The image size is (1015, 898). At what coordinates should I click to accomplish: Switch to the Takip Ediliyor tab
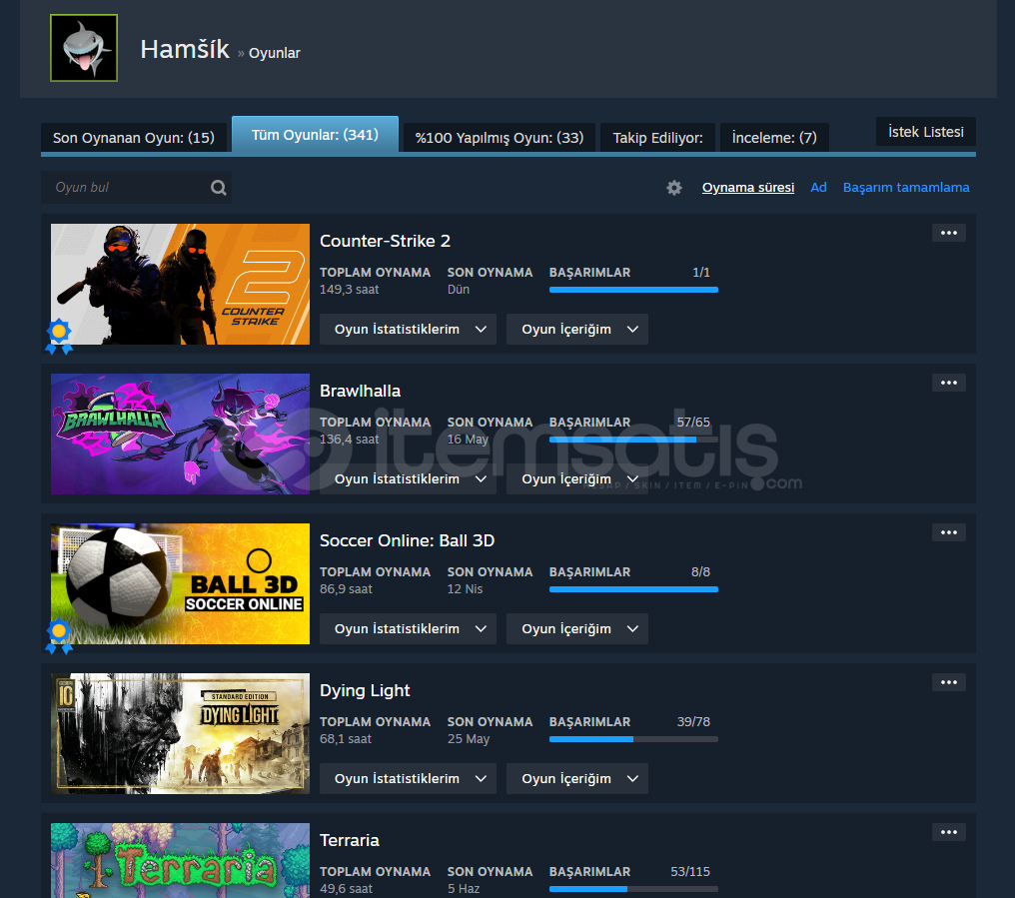(657, 137)
